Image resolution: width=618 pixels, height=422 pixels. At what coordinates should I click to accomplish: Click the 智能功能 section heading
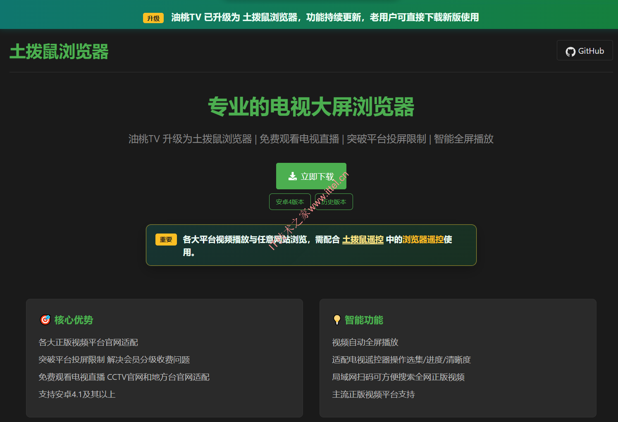click(364, 320)
